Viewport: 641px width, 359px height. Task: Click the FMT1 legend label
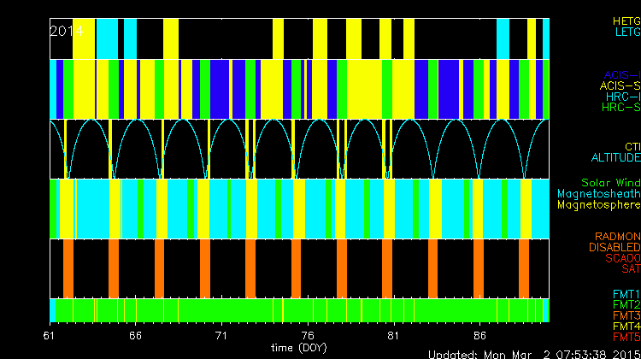(x=625, y=293)
